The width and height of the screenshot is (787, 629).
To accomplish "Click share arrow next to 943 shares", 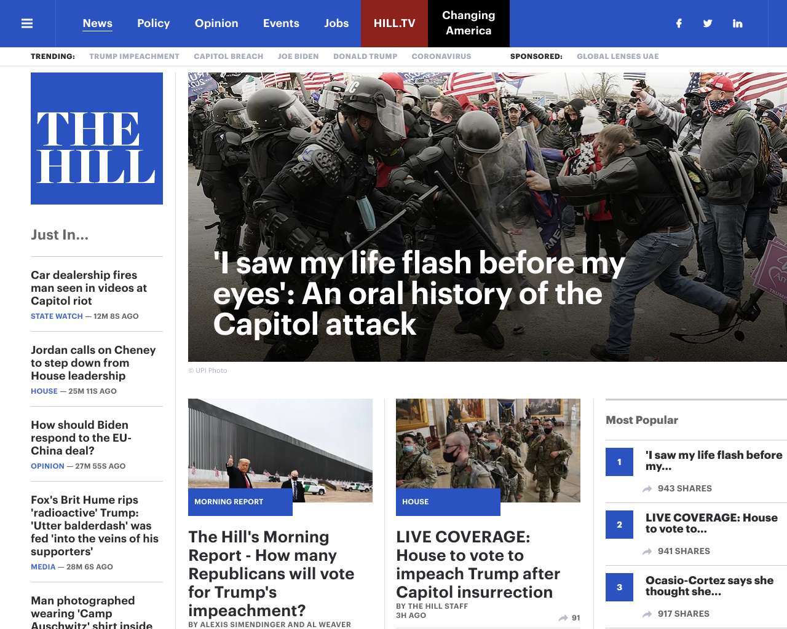I will click(x=647, y=489).
